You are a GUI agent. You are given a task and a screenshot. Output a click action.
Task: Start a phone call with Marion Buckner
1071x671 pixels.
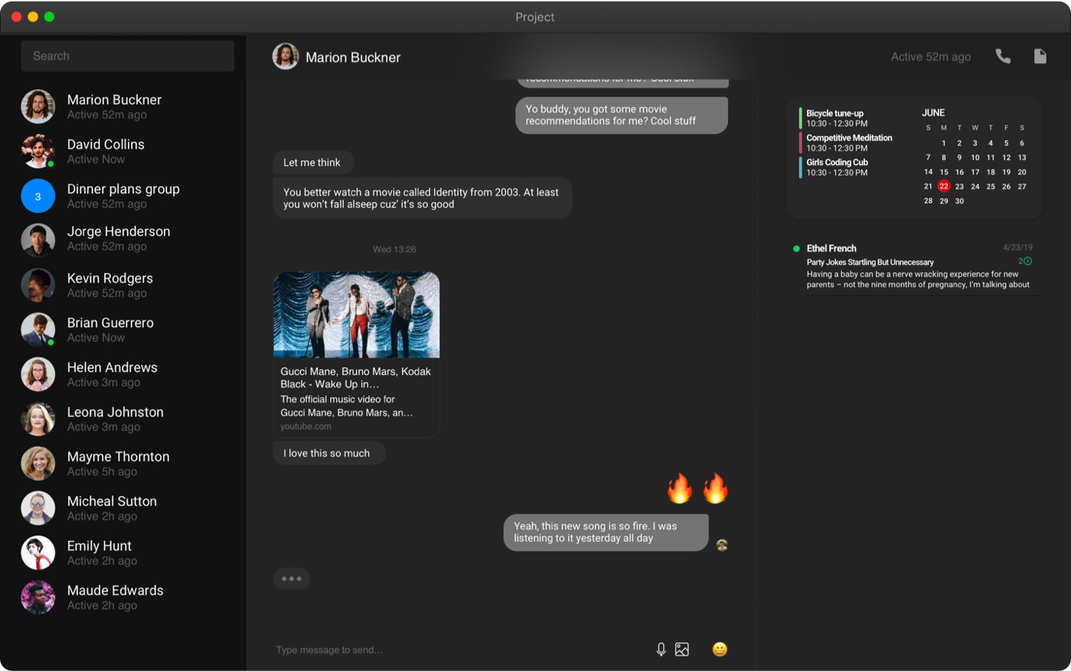coord(1003,56)
